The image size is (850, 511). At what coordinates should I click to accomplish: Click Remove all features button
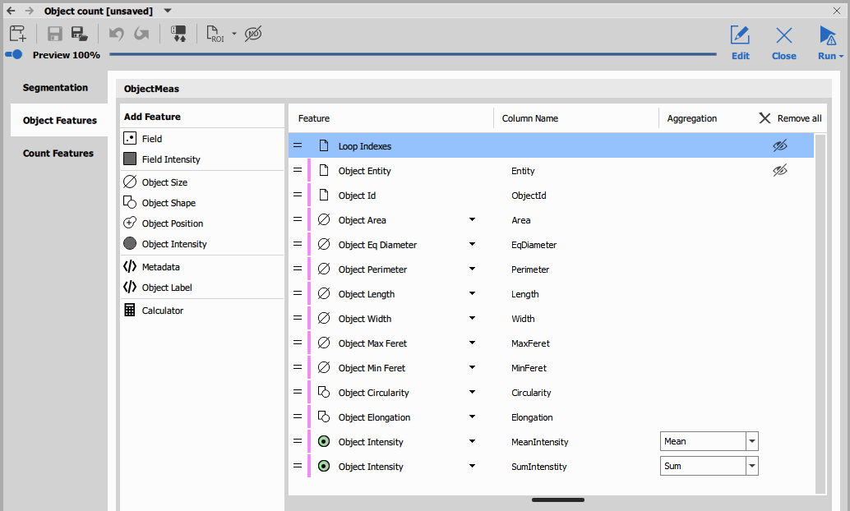pos(790,118)
